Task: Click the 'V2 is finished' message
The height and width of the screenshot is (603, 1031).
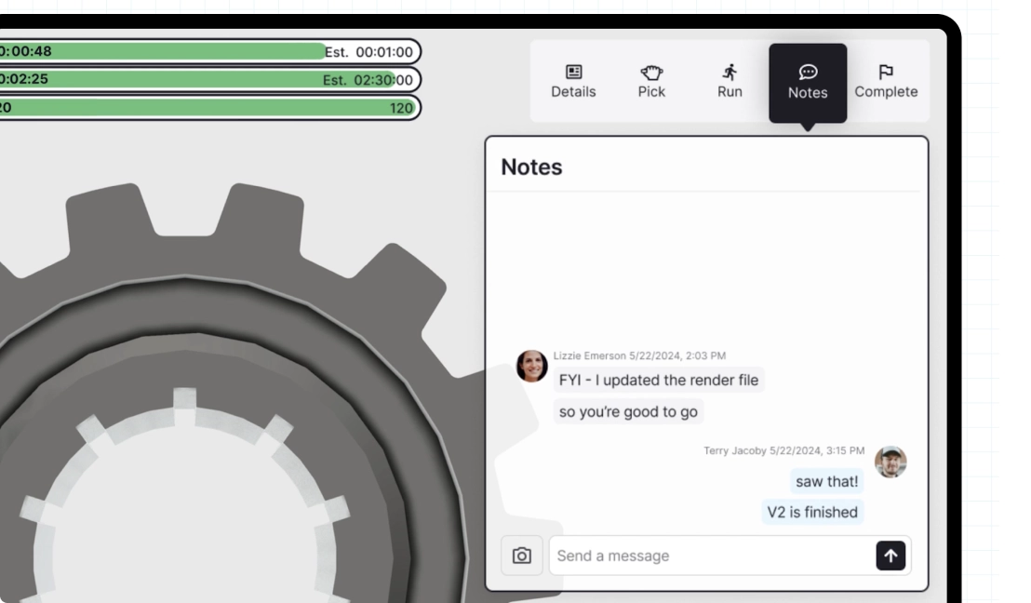Action: 812,512
